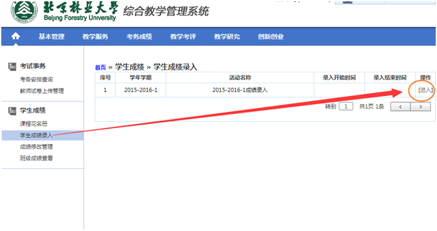Screen dimensions: 437x231
Task: Open 班级成绩查看 in sidebar
Action: (x=36, y=158)
